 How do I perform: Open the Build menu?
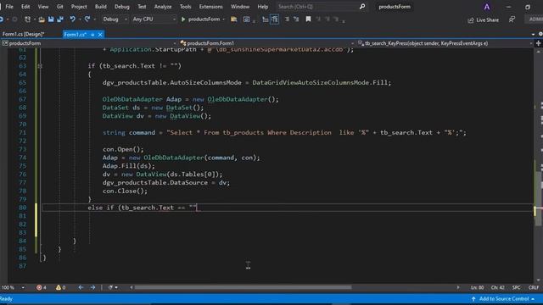[x=100, y=7]
